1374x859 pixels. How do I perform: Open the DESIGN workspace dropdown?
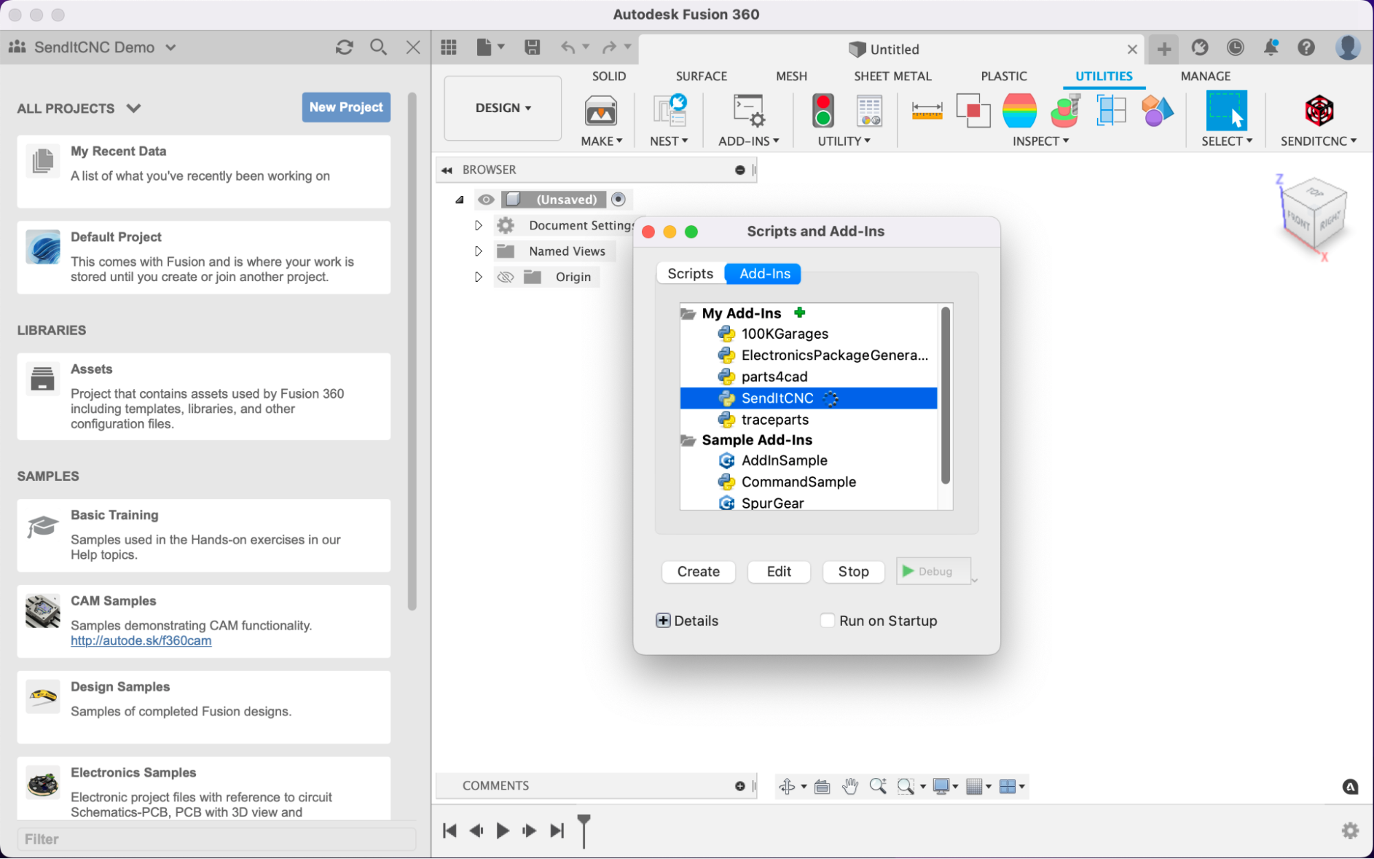[503, 108]
